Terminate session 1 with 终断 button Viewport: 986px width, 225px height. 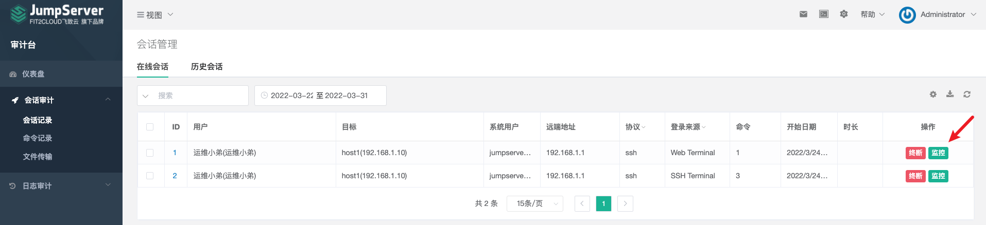(915, 153)
